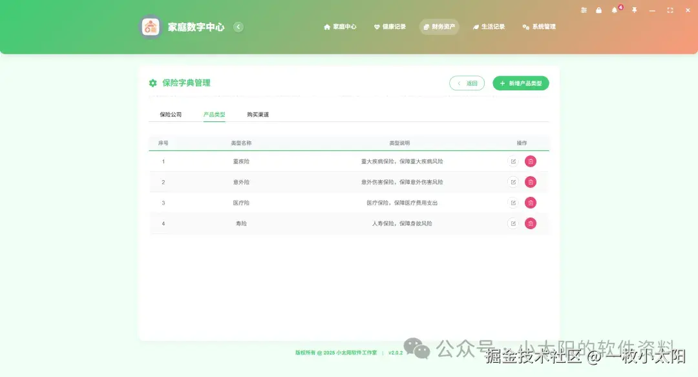Open the 购买渠道 tab

click(x=257, y=114)
